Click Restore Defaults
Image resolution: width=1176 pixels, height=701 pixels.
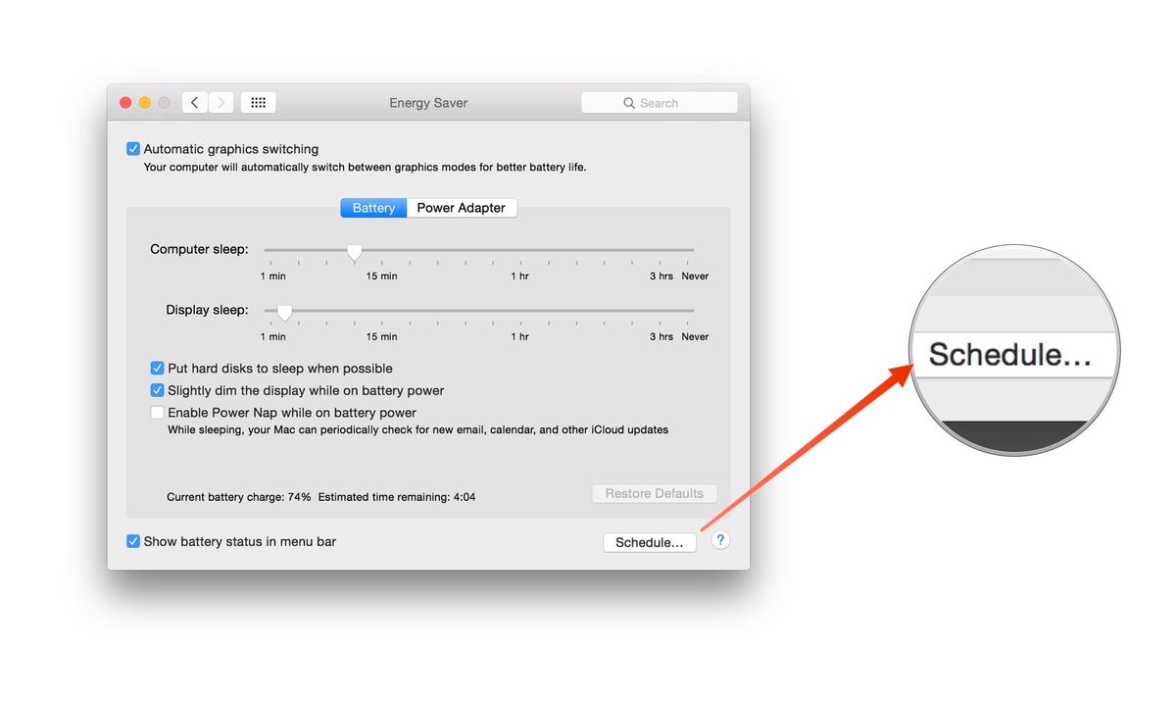(654, 493)
